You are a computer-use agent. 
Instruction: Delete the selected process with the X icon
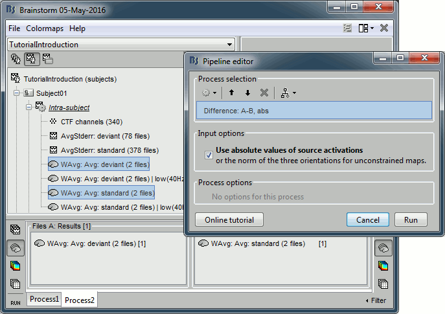click(x=264, y=93)
